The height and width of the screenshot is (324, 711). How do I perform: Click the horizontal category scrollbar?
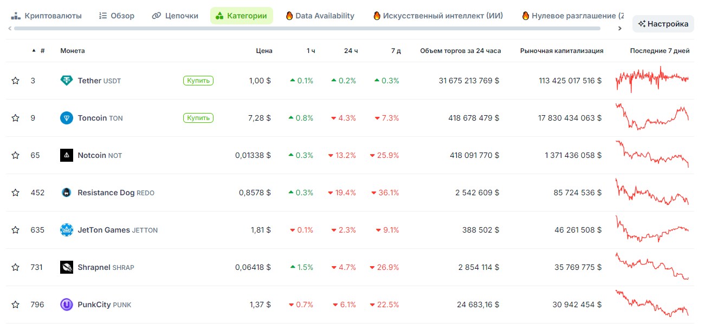pos(307,28)
